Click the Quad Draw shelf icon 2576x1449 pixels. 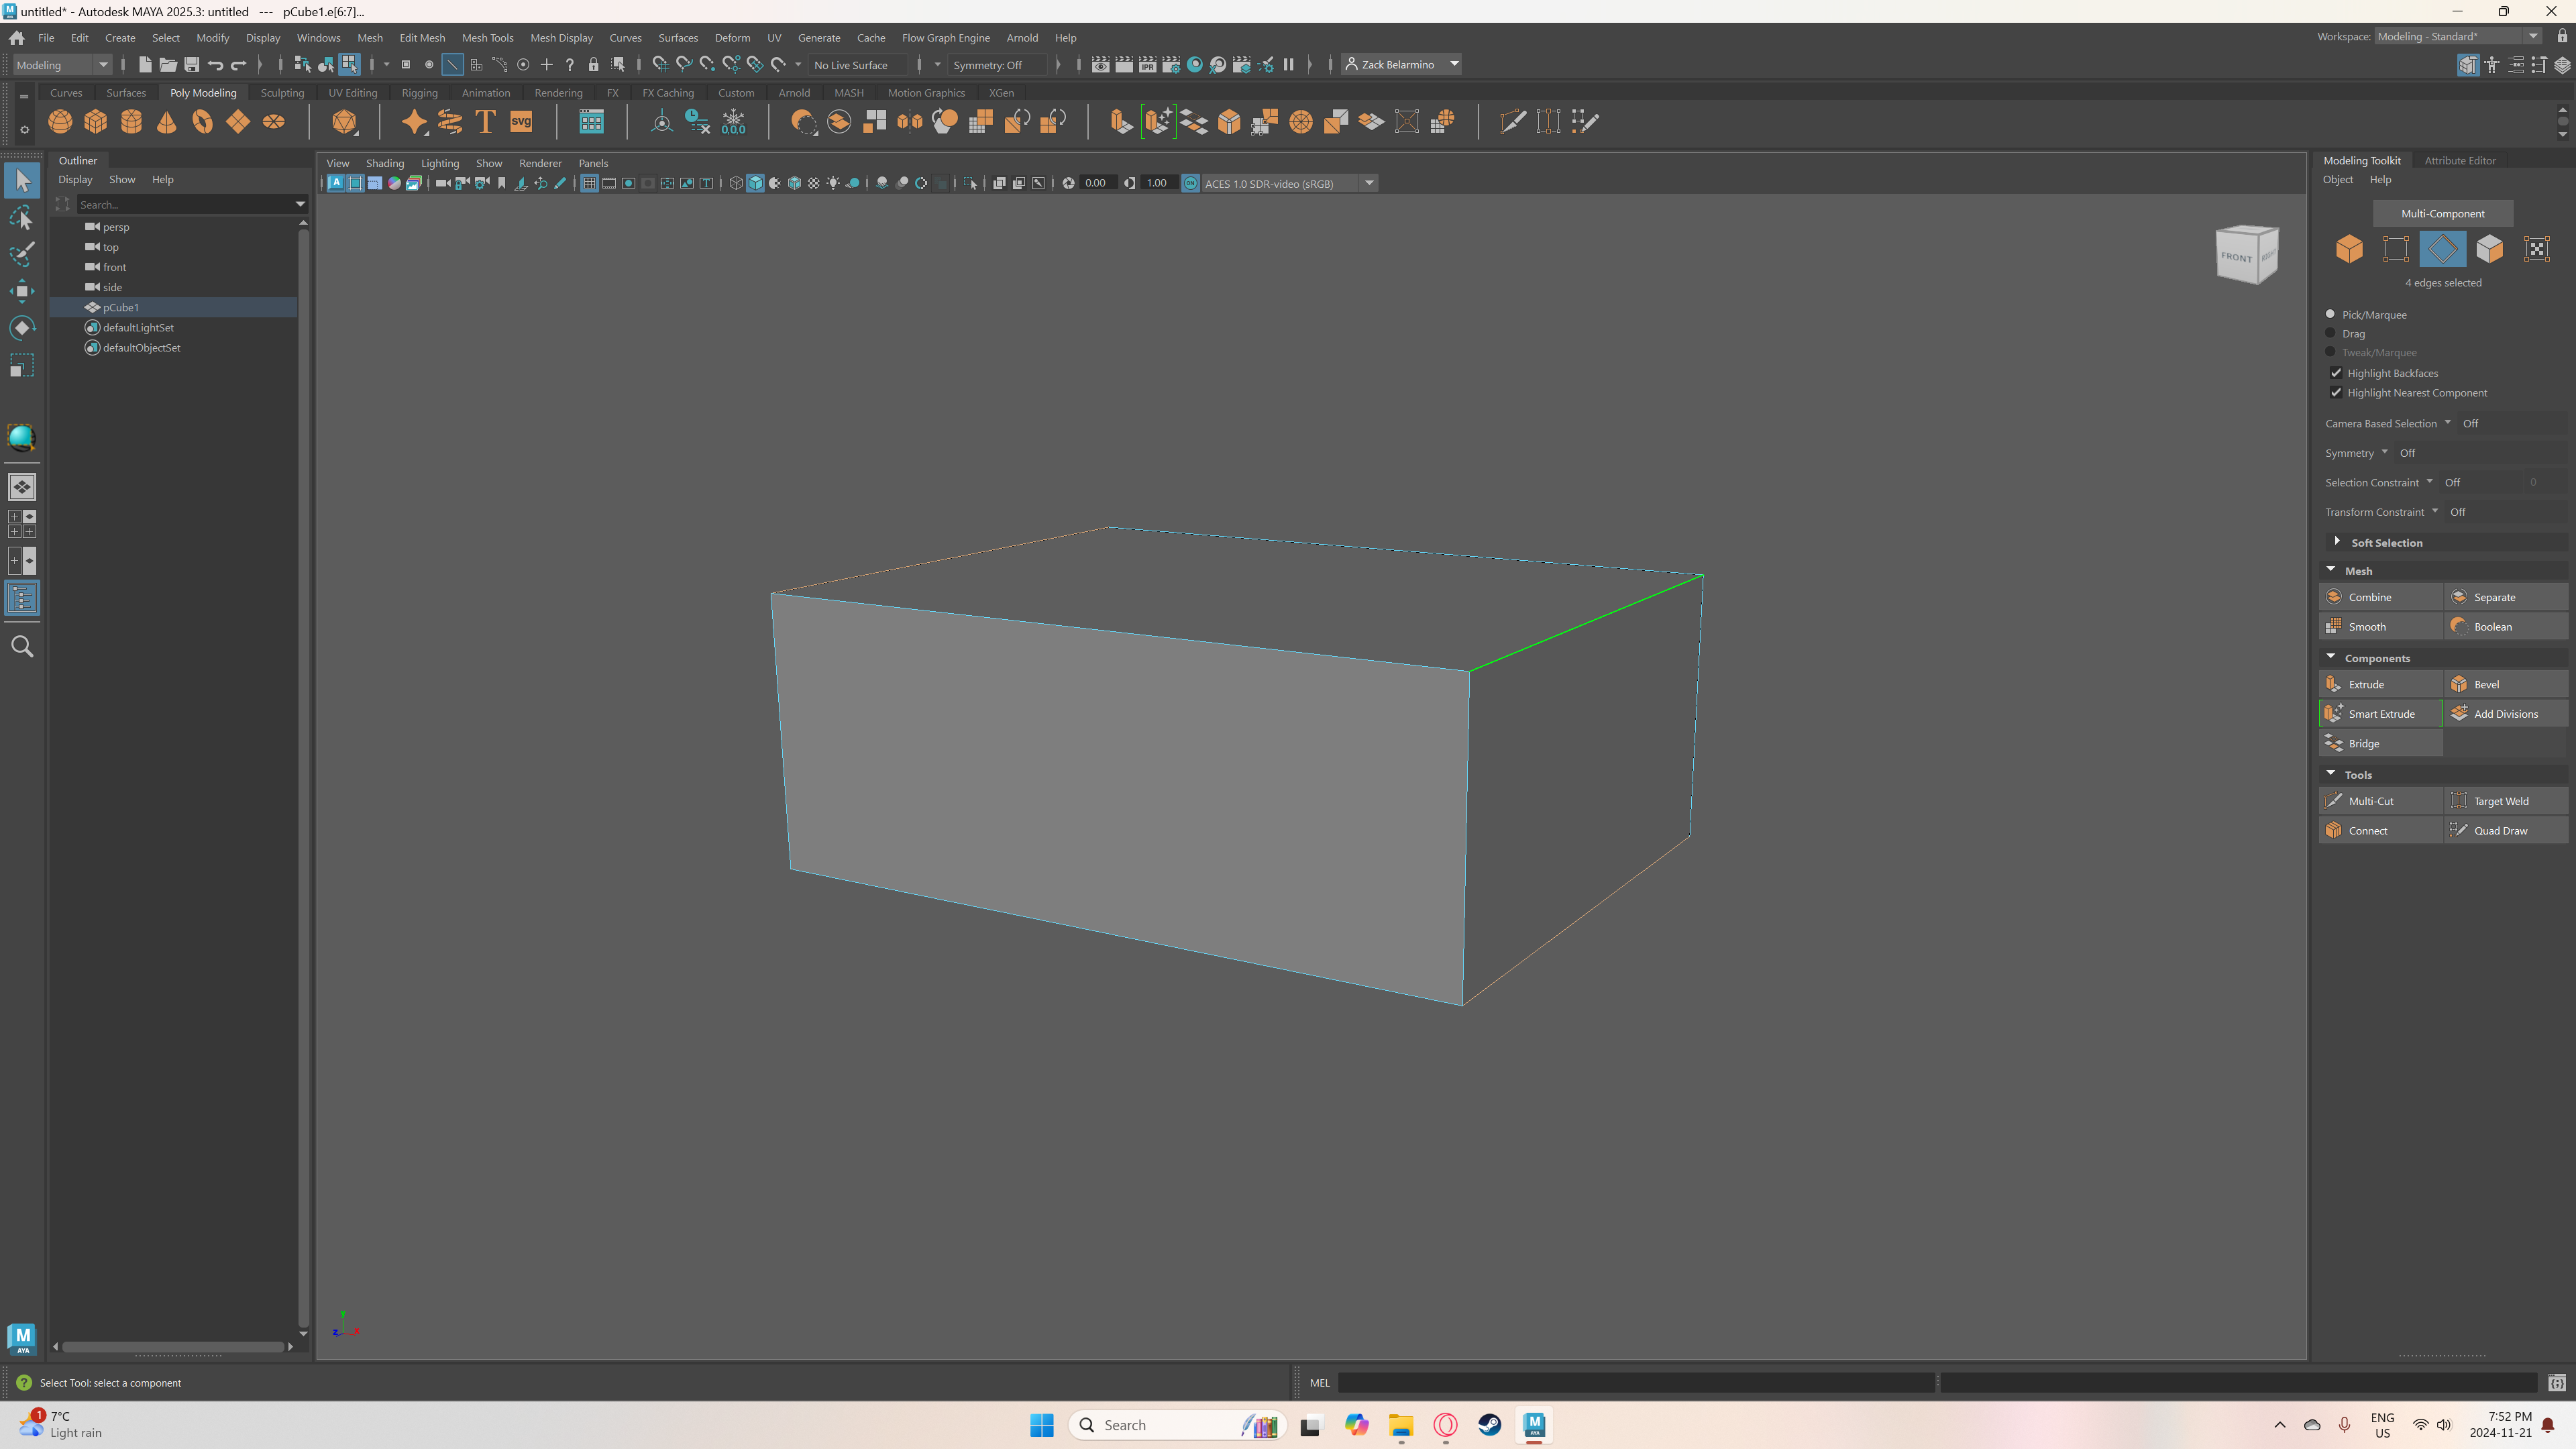[x=1584, y=122]
